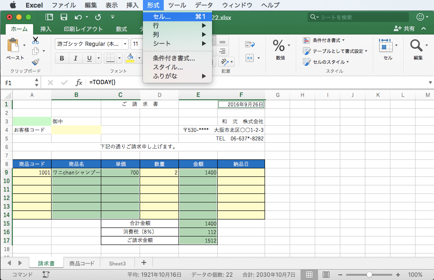
Task: Open the ふりがな submenu
Action: click(x=177, y=76)
